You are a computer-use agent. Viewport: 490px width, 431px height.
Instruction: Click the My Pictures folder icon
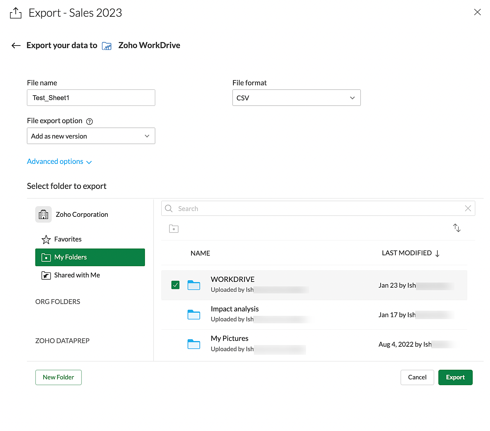coord(194,344)
